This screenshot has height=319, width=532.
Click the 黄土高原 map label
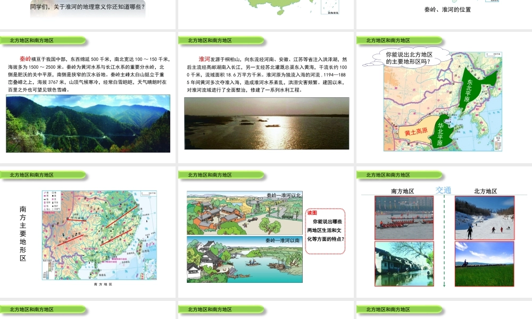tap(416, 131)
